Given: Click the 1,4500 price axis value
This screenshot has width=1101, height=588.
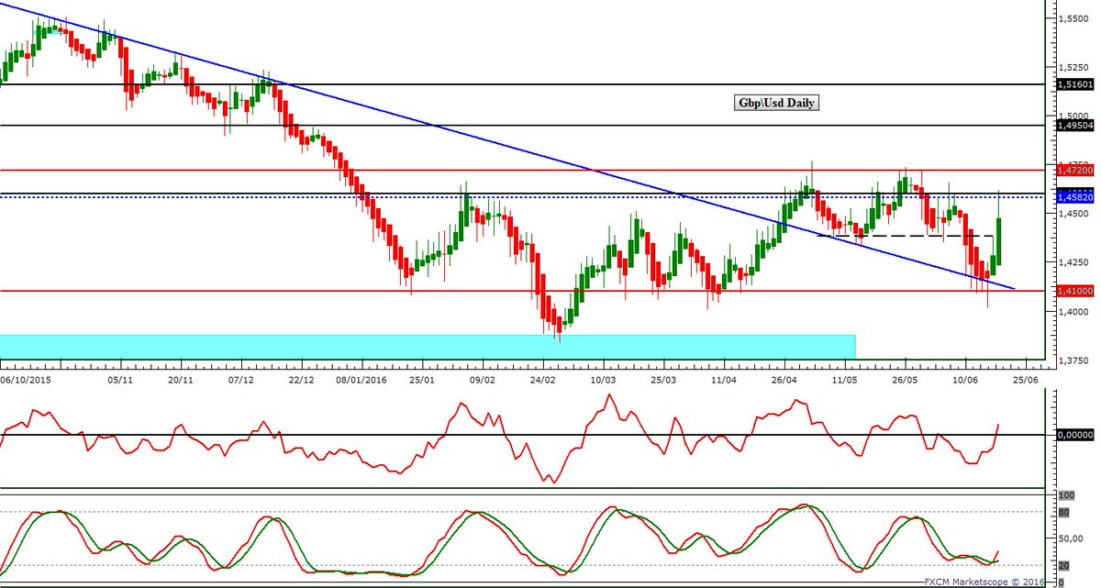Looking at the screenshot, I should tap(1073, 214).
